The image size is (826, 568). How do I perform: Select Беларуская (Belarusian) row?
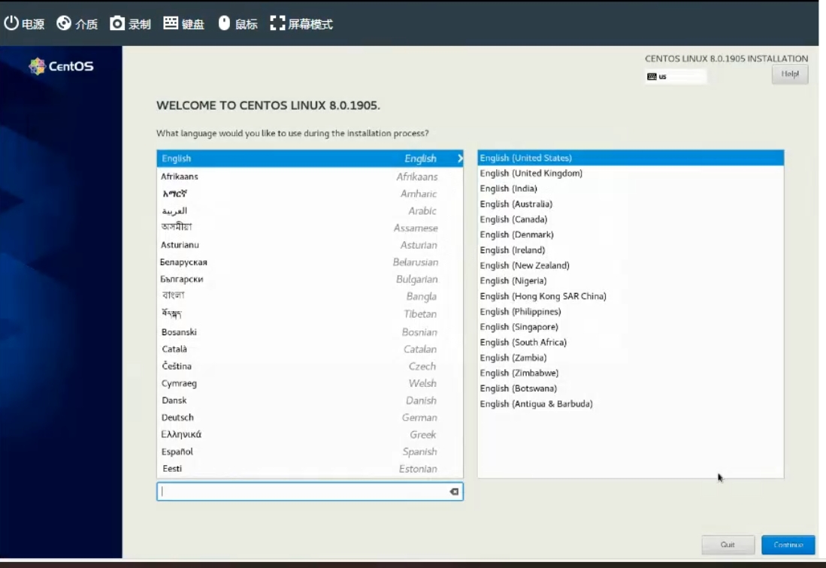tap(310, 262)
